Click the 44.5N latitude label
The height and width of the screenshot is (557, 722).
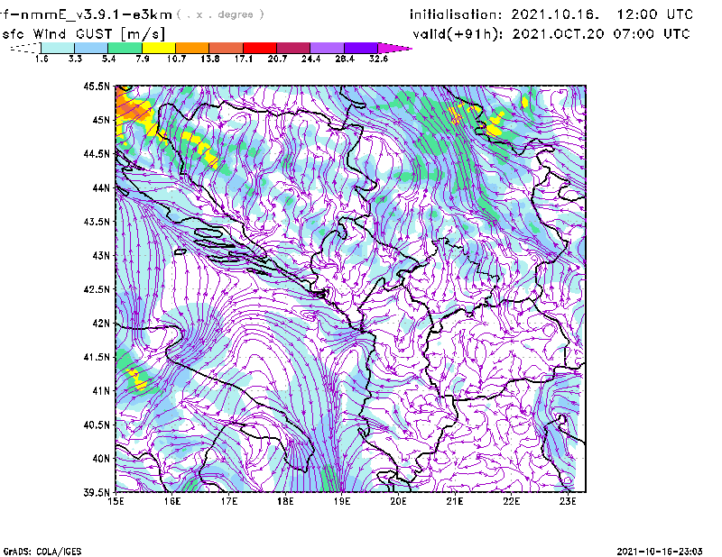[97, 153]
